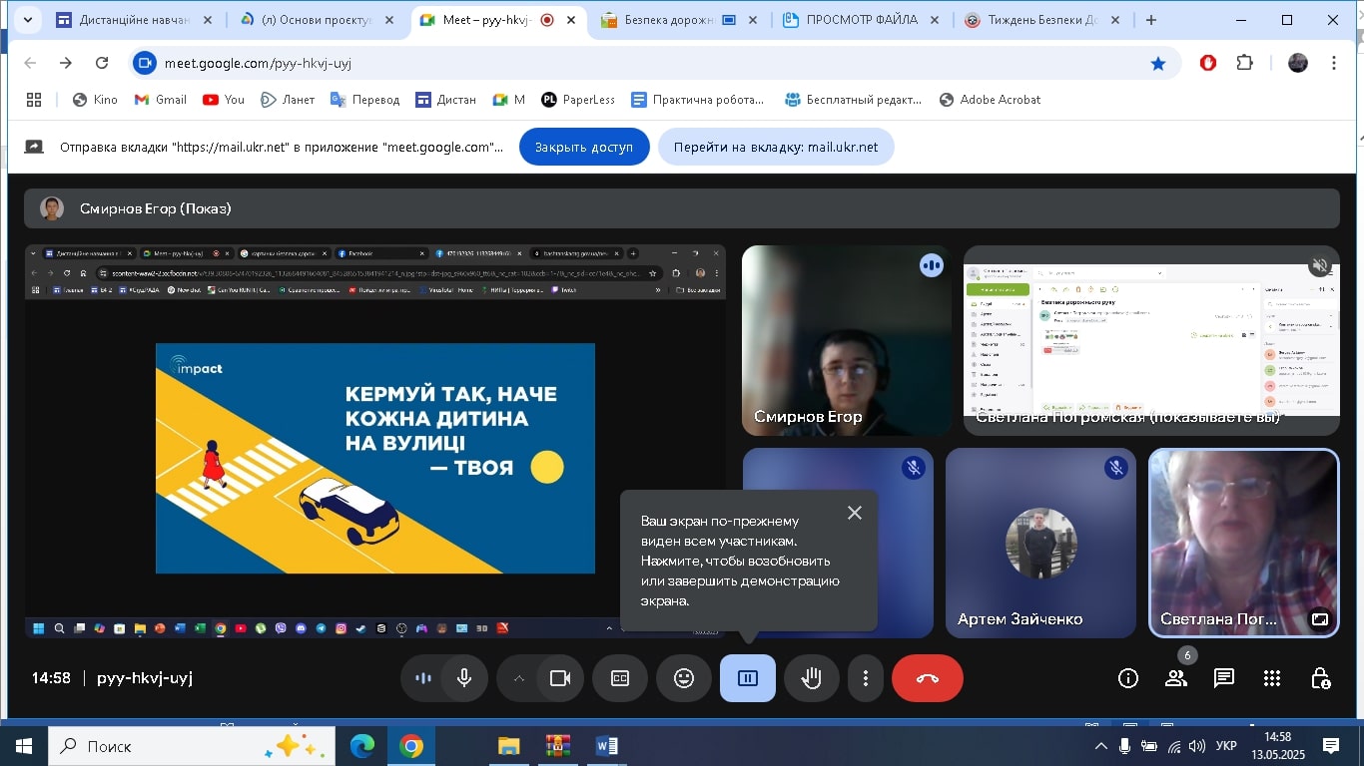The height and width of the screenshot is (766, 1364).
Task: Open the PaperLess bookmark
Action: pos(578,100)
